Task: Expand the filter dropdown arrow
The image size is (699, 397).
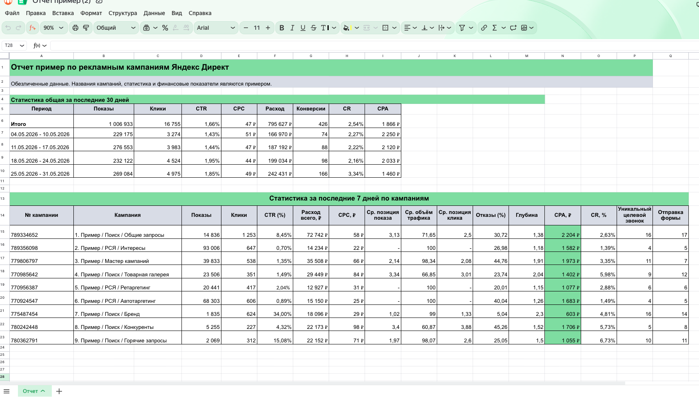Action: click(471, 28)
